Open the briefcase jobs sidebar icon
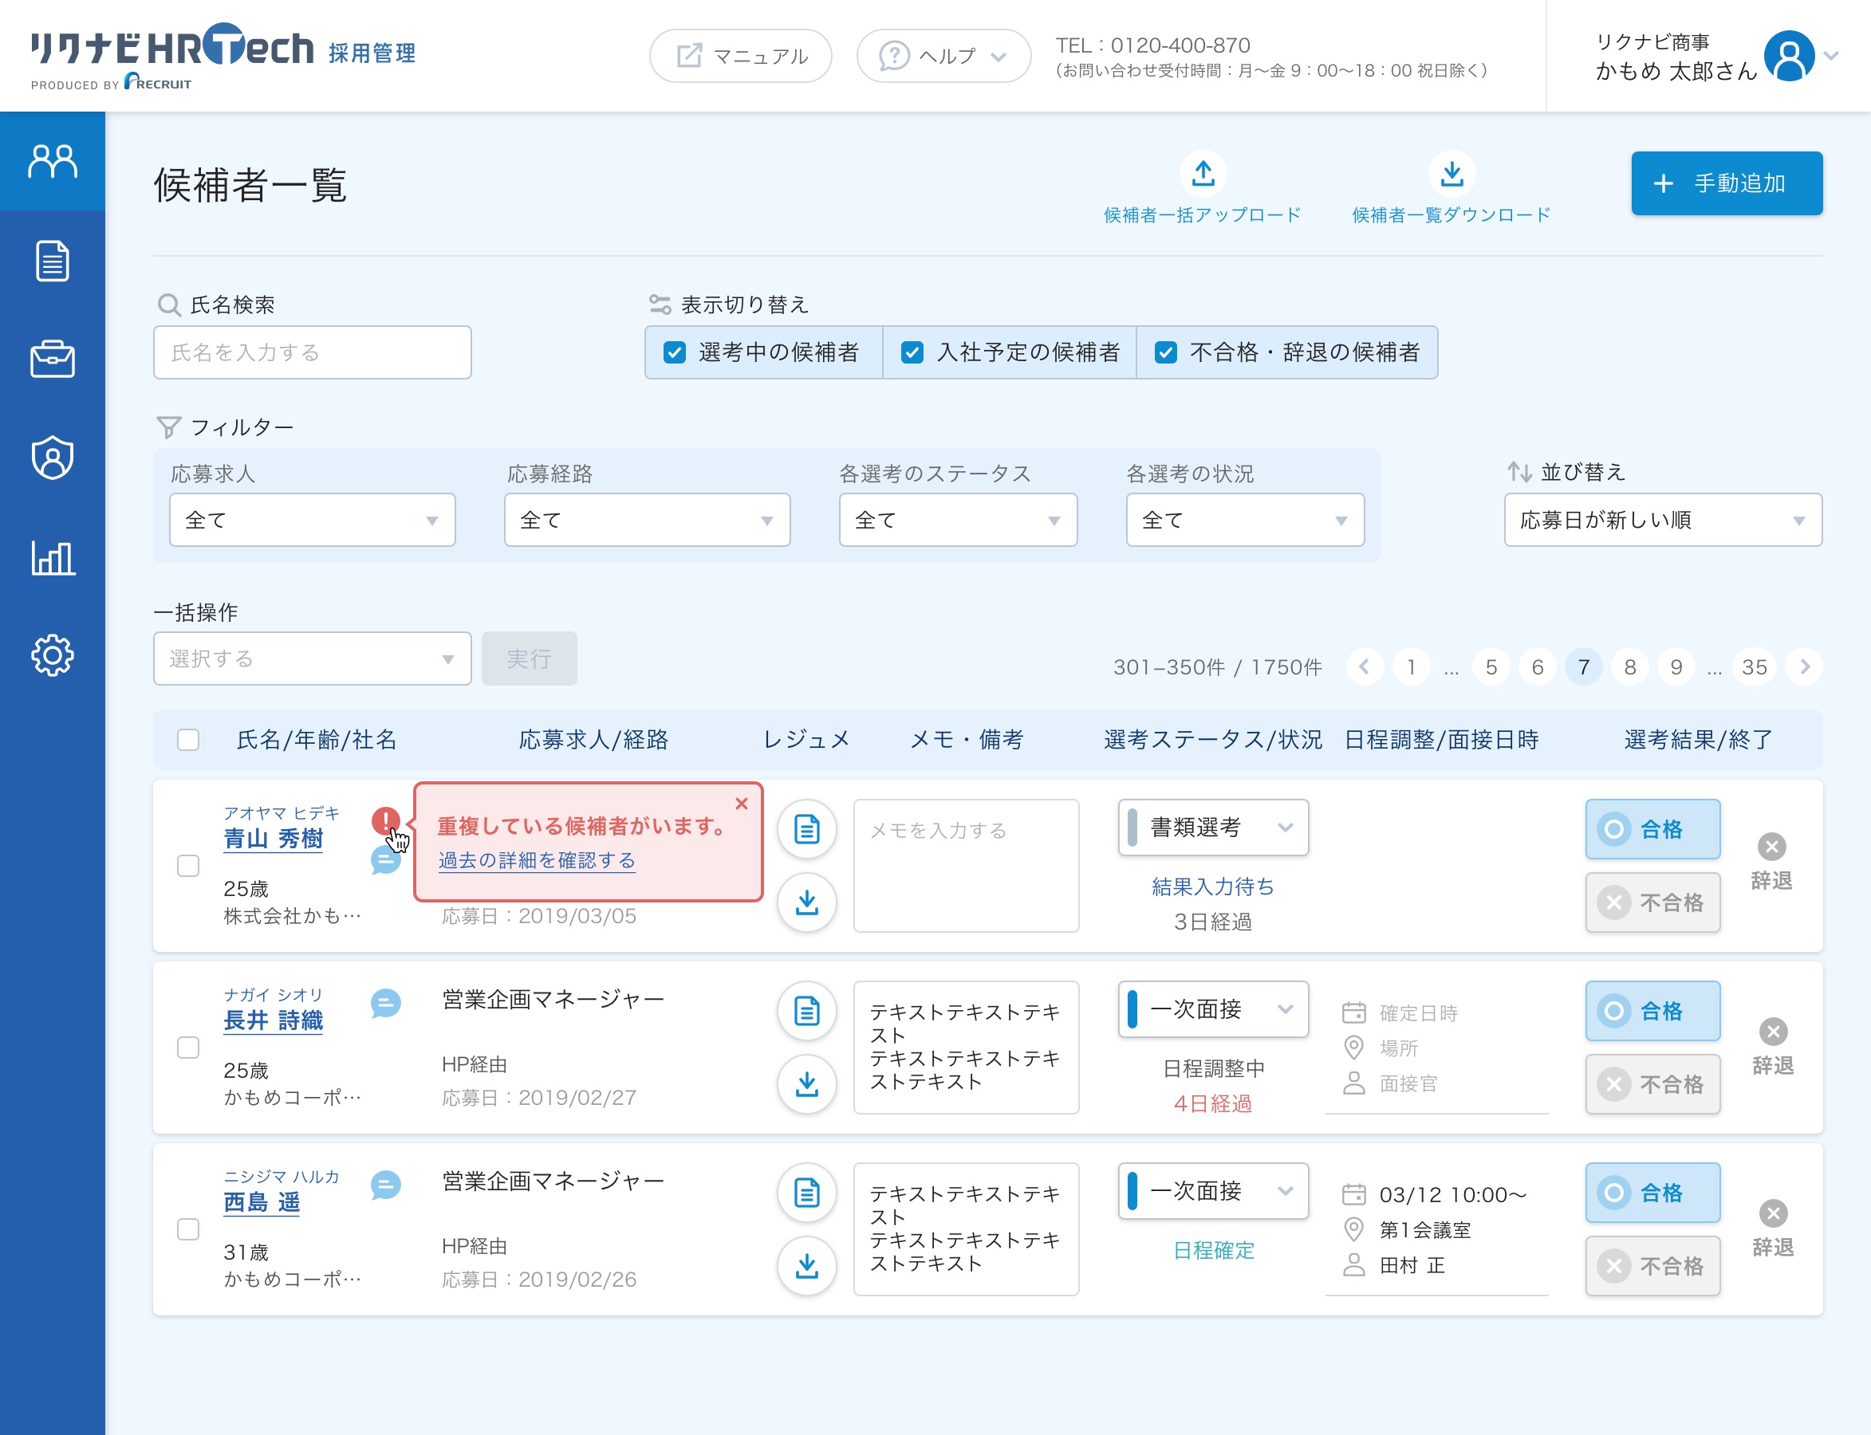1871x1435 pixels. (52, 359)
